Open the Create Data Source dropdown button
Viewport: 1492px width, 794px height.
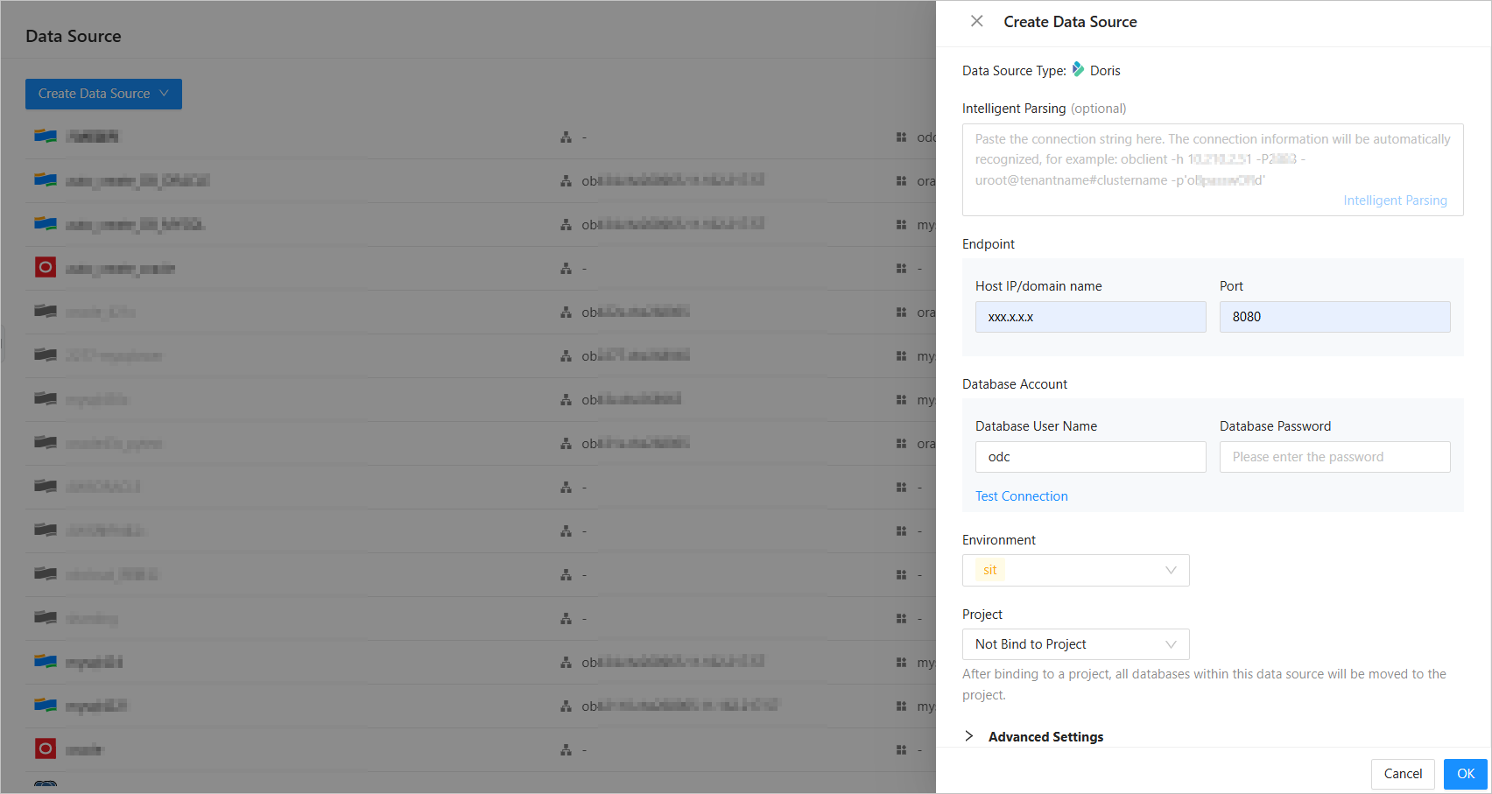pos(103,94)
